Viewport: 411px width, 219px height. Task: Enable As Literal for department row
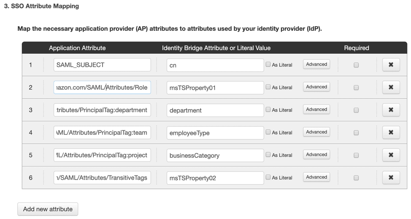pyautogui.click(x=268, y=109)
